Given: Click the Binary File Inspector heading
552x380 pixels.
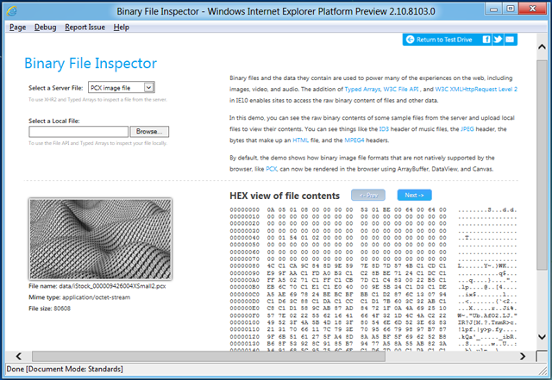Looking at the screenshot, I should (91, 64).
